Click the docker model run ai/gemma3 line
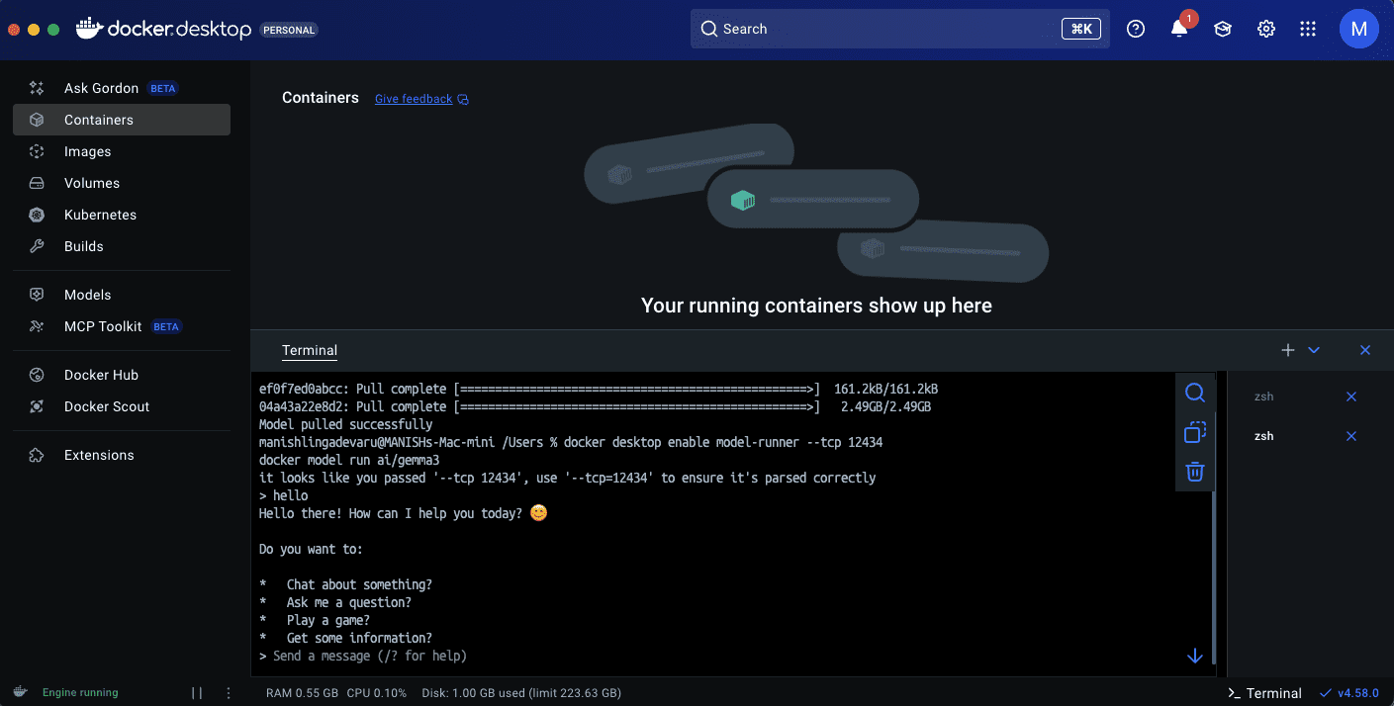This screenshot has height=706, width=1394. [349, 460]
